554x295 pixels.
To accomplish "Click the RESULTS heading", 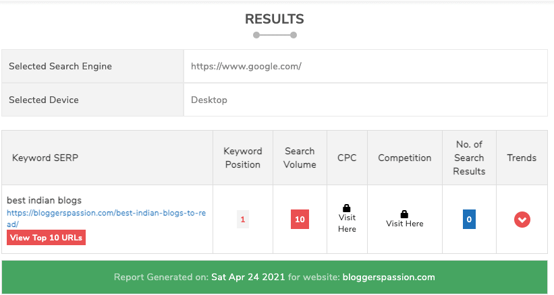I will [x=274, y=19].
